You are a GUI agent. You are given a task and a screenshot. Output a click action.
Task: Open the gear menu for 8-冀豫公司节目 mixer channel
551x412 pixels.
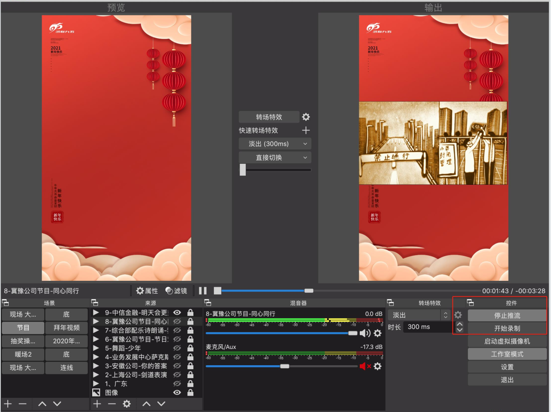point(378,333)
